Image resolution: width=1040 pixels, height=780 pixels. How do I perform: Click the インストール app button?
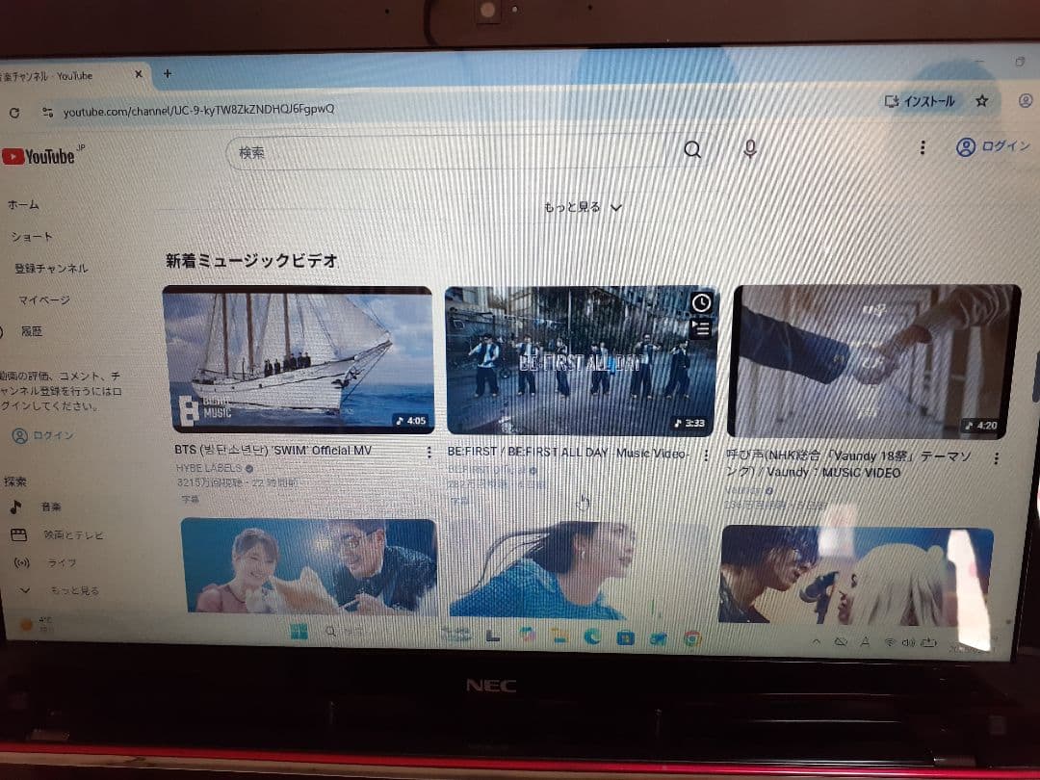[x=920, y=101]
